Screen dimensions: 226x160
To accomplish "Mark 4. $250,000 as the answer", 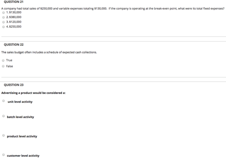I will tap(4, 27).
